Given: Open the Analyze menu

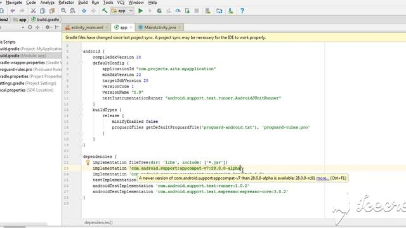Looking at the screenshot, I should click(48, 3).
